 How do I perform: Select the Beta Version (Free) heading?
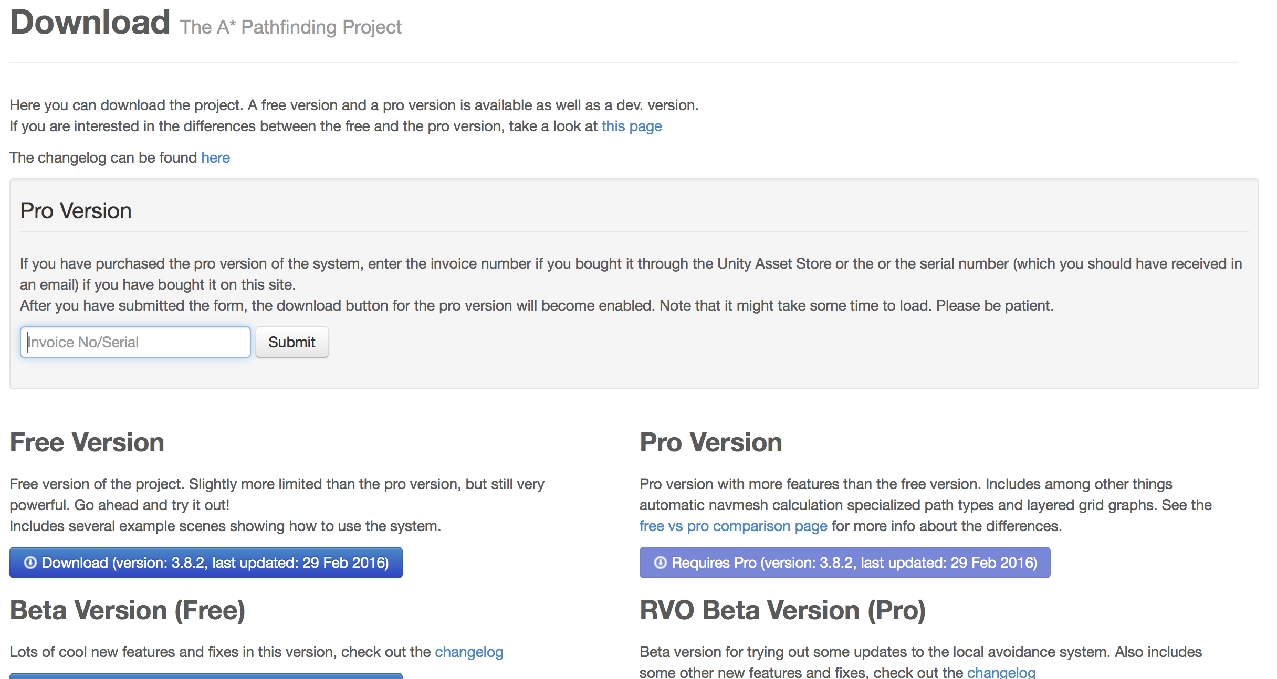(x=128, y=609)
